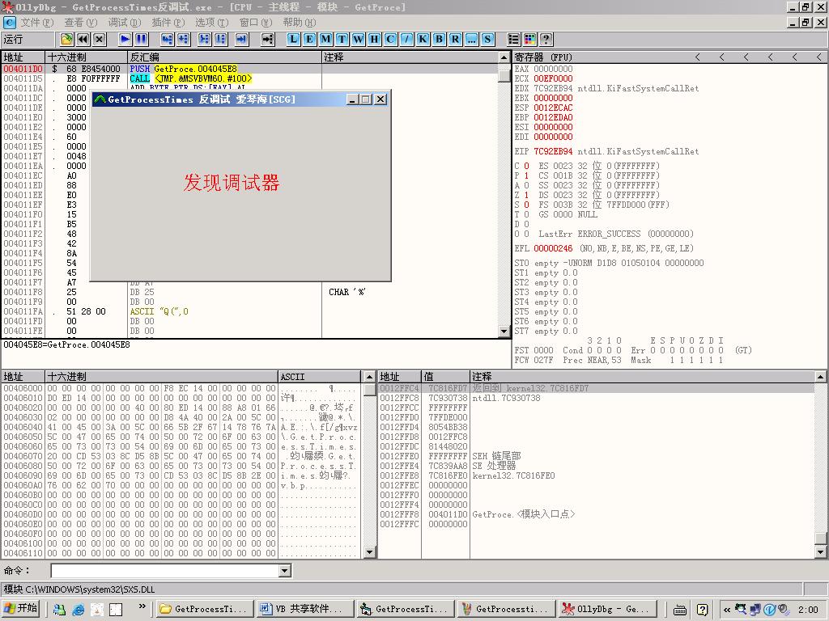Click the 寄存器 (FPU) registers header
Viewport: 829px width, 621px height.
click(543, 57)
